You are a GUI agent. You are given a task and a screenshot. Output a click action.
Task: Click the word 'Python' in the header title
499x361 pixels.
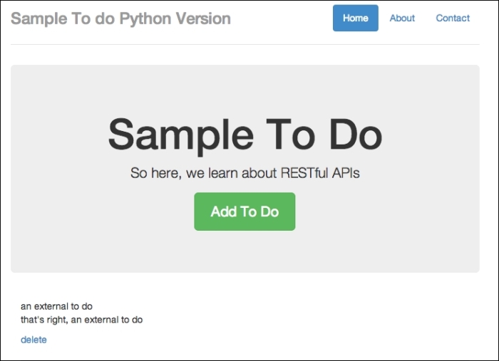pyautogui.click(x=144, y=18)
